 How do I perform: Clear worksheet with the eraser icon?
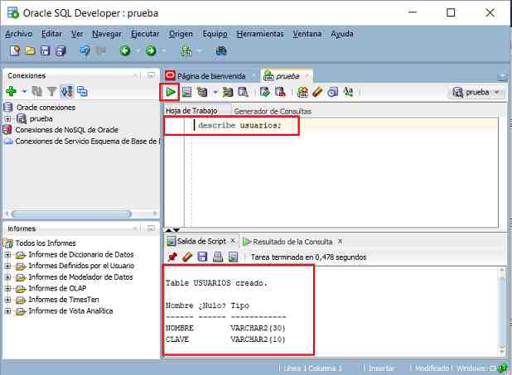[317, 93]
